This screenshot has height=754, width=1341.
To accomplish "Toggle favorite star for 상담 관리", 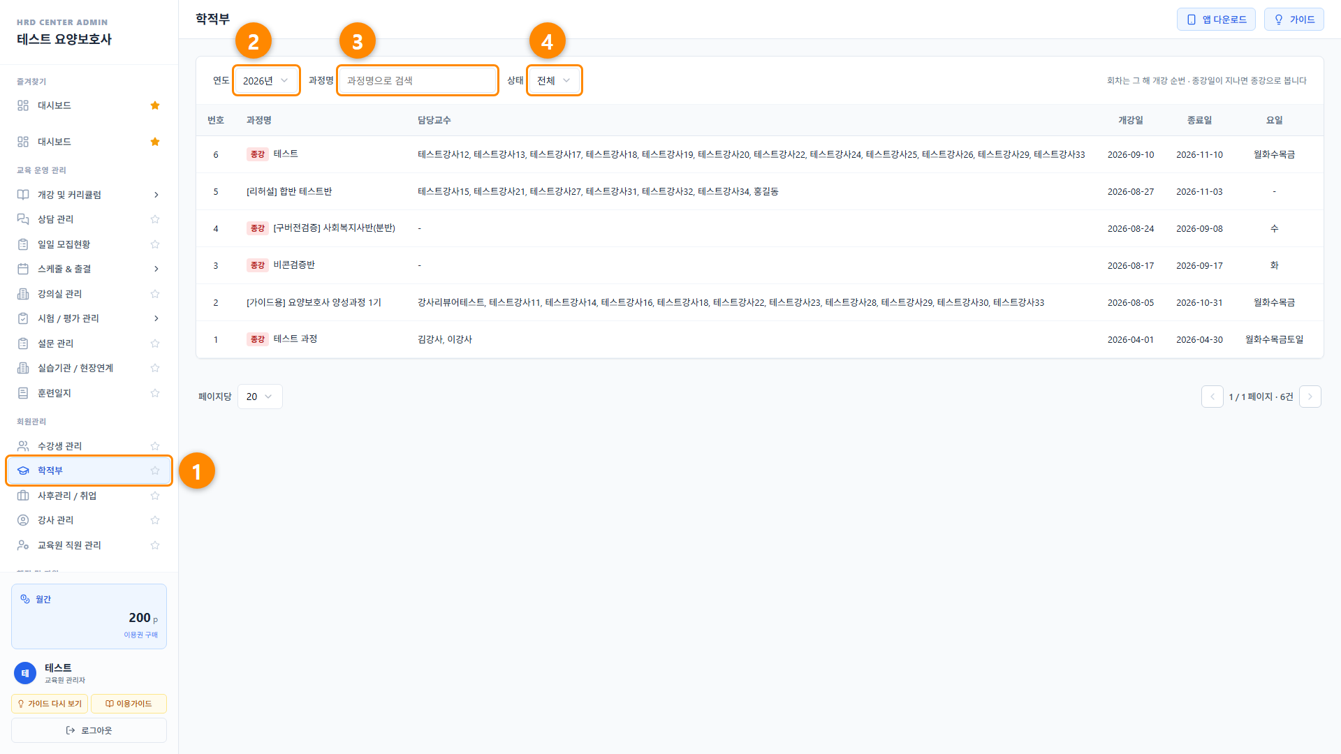I will click(155, 219).
